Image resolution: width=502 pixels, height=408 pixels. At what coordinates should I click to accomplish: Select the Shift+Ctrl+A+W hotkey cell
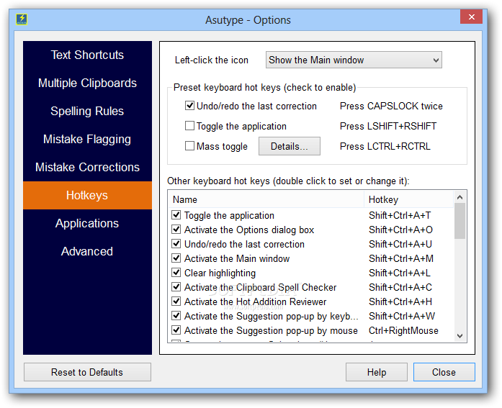[402, 316]
